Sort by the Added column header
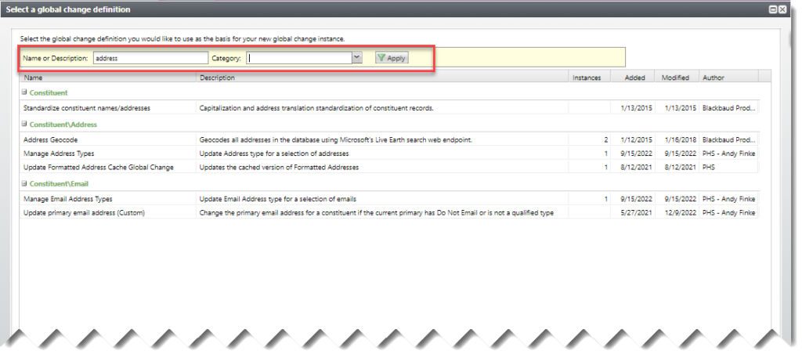This screenshot has height=358, width=802. pos(634,78)
